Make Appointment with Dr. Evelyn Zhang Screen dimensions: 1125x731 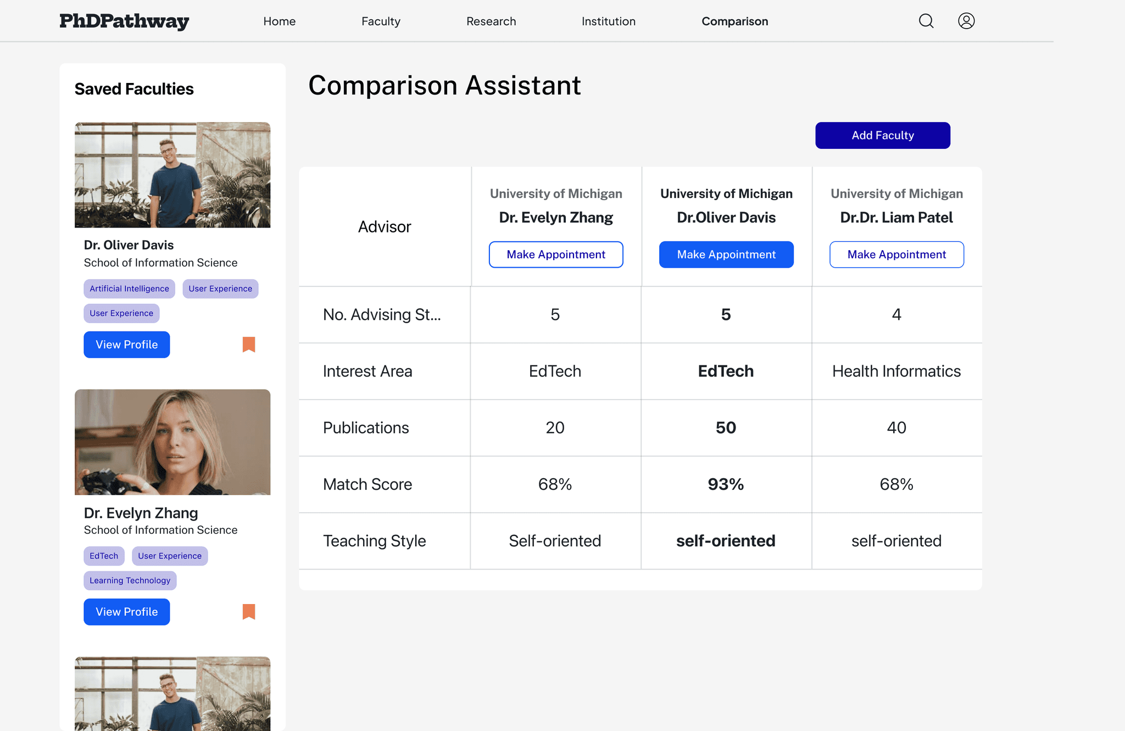[556, 254]
